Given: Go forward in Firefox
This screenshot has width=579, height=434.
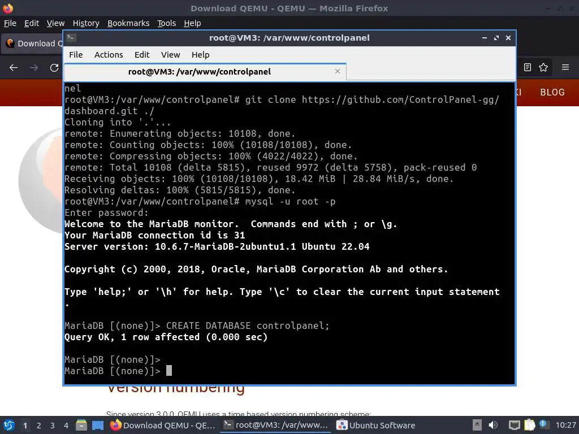Looking at the screenshot, I should (34, 68).
